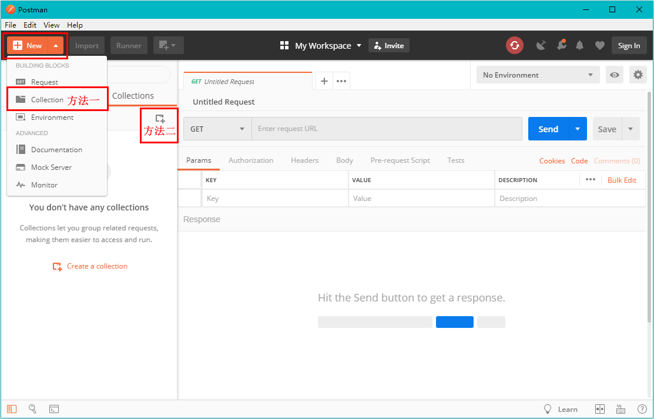Click the Value input cell
This screenshot has height=419, width=654.
point(421,199)
